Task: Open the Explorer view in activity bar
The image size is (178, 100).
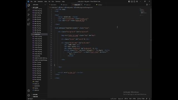Action: point(29,5)
